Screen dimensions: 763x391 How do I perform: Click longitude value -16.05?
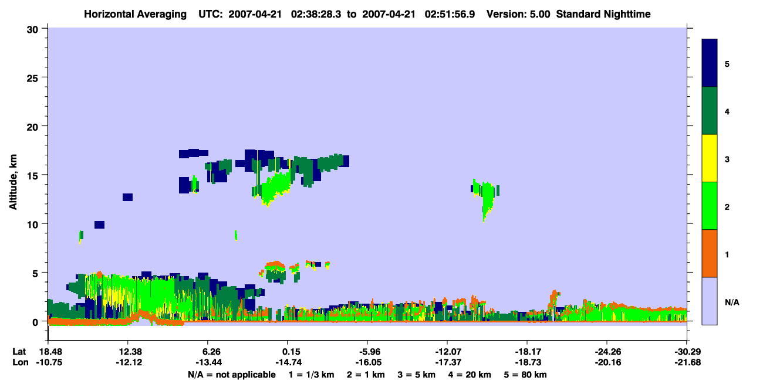tap(367, 362)
